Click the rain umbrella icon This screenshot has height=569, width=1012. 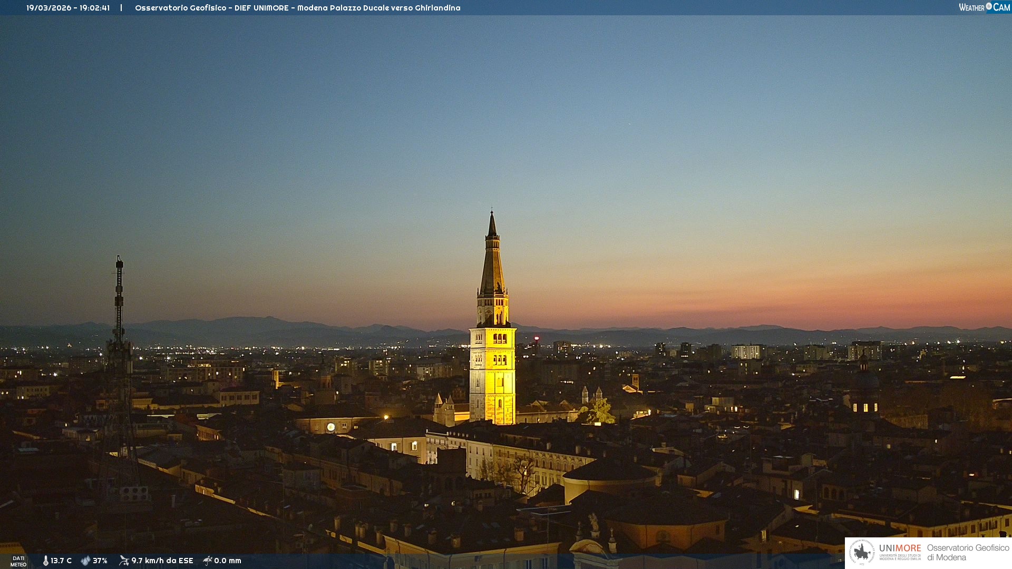click(208, 561)
